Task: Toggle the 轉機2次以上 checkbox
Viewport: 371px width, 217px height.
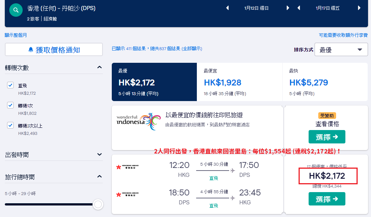Action: (10, 126)
